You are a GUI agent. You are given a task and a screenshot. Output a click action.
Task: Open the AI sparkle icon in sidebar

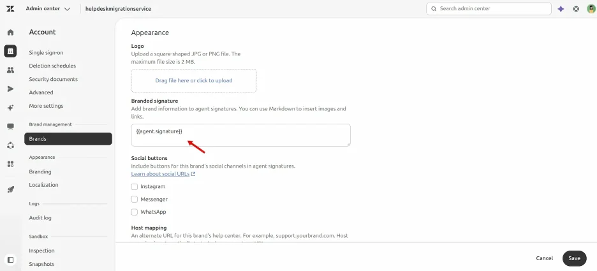(x=10, y=108)
